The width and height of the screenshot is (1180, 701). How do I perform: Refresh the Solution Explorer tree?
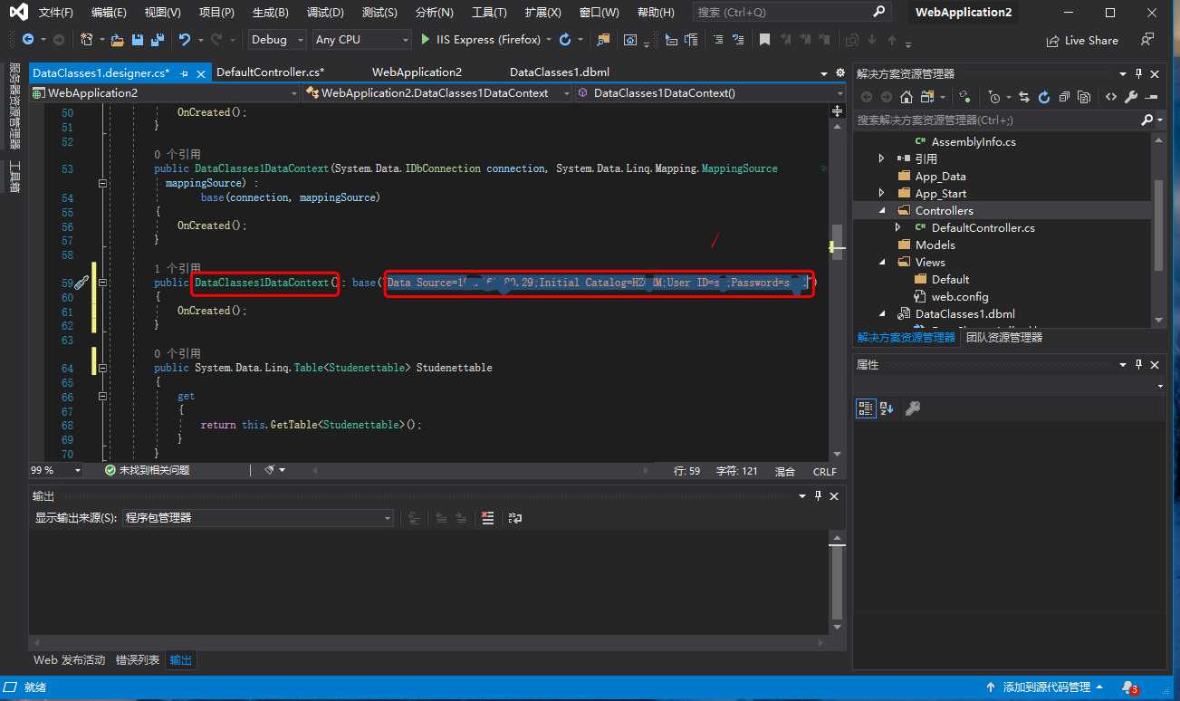pos(1043,97)
